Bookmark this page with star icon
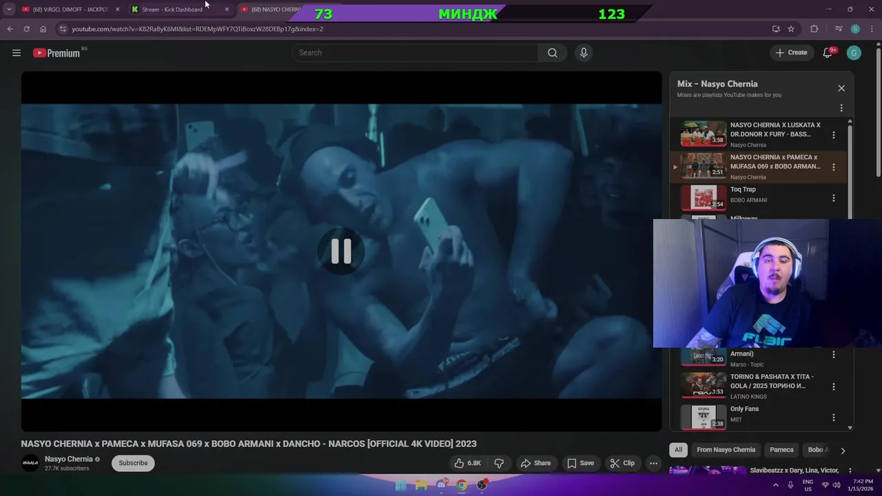Screen dimensions: 882x496 (791, 29)
